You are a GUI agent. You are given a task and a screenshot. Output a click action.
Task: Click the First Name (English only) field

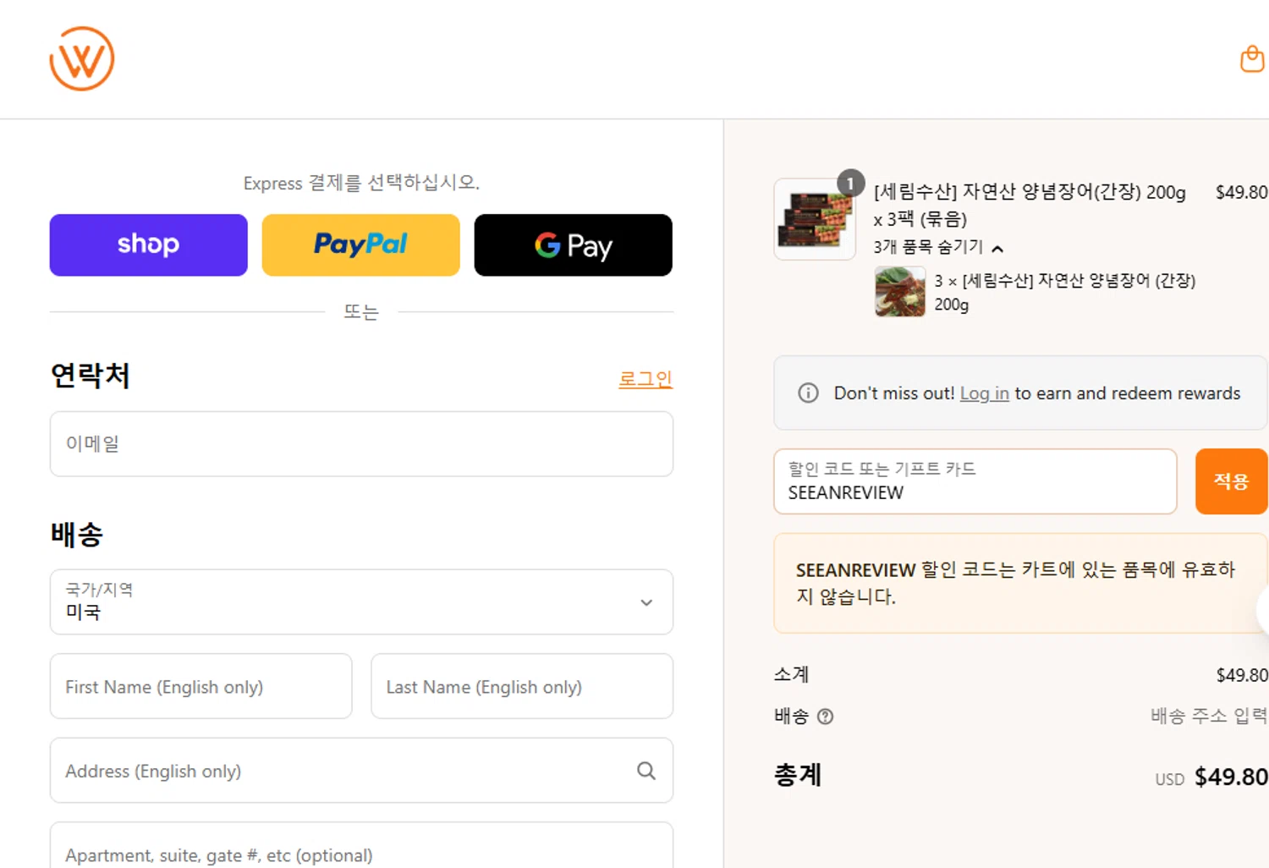[x=201, y=686]
